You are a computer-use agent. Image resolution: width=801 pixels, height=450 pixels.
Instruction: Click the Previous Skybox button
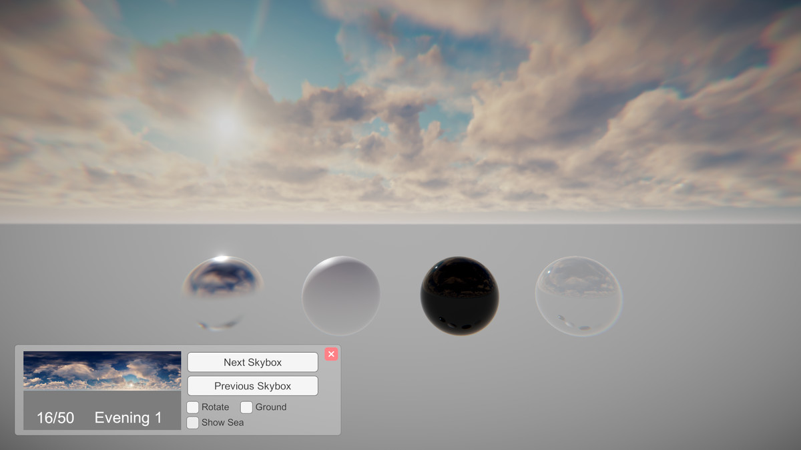tap(252, 385)
